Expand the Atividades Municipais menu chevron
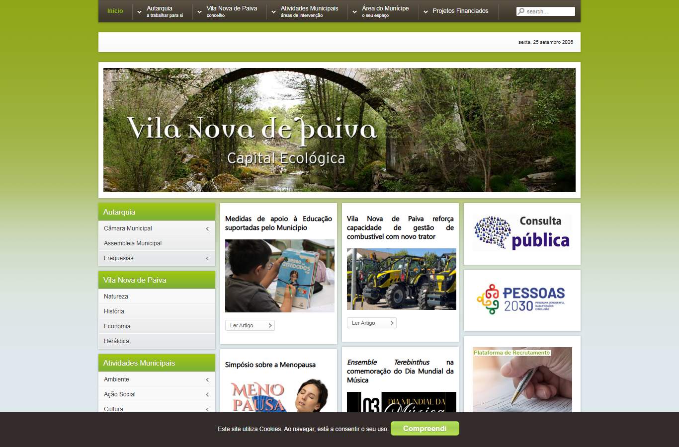 click(273, 11)
